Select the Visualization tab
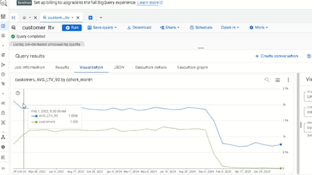 click(x=91, y=67)
